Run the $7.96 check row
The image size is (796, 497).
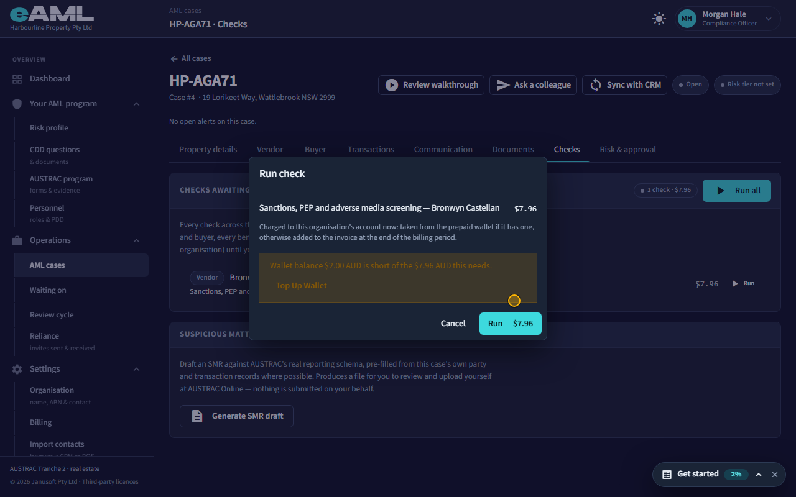pyautogui.click(x=743, y=283)
